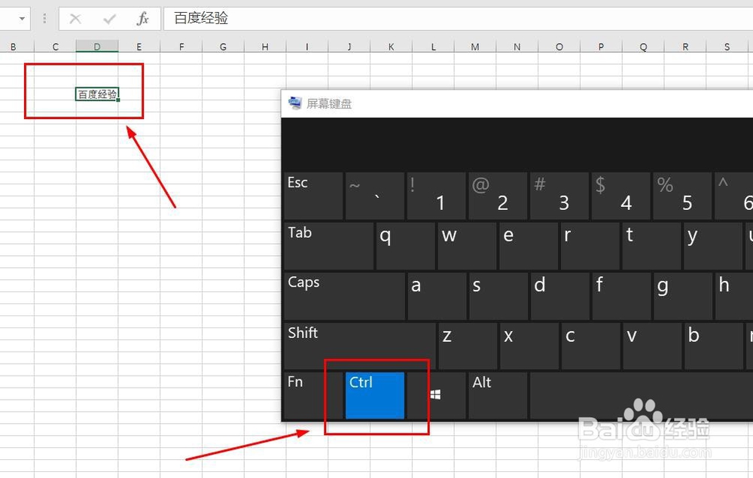753x478 pixels.
Task: Tap the Windows logo key
Action: [436, 395]
